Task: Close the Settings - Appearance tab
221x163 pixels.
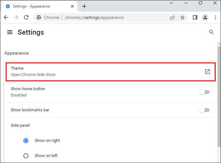Action: (x=72, y=7)
